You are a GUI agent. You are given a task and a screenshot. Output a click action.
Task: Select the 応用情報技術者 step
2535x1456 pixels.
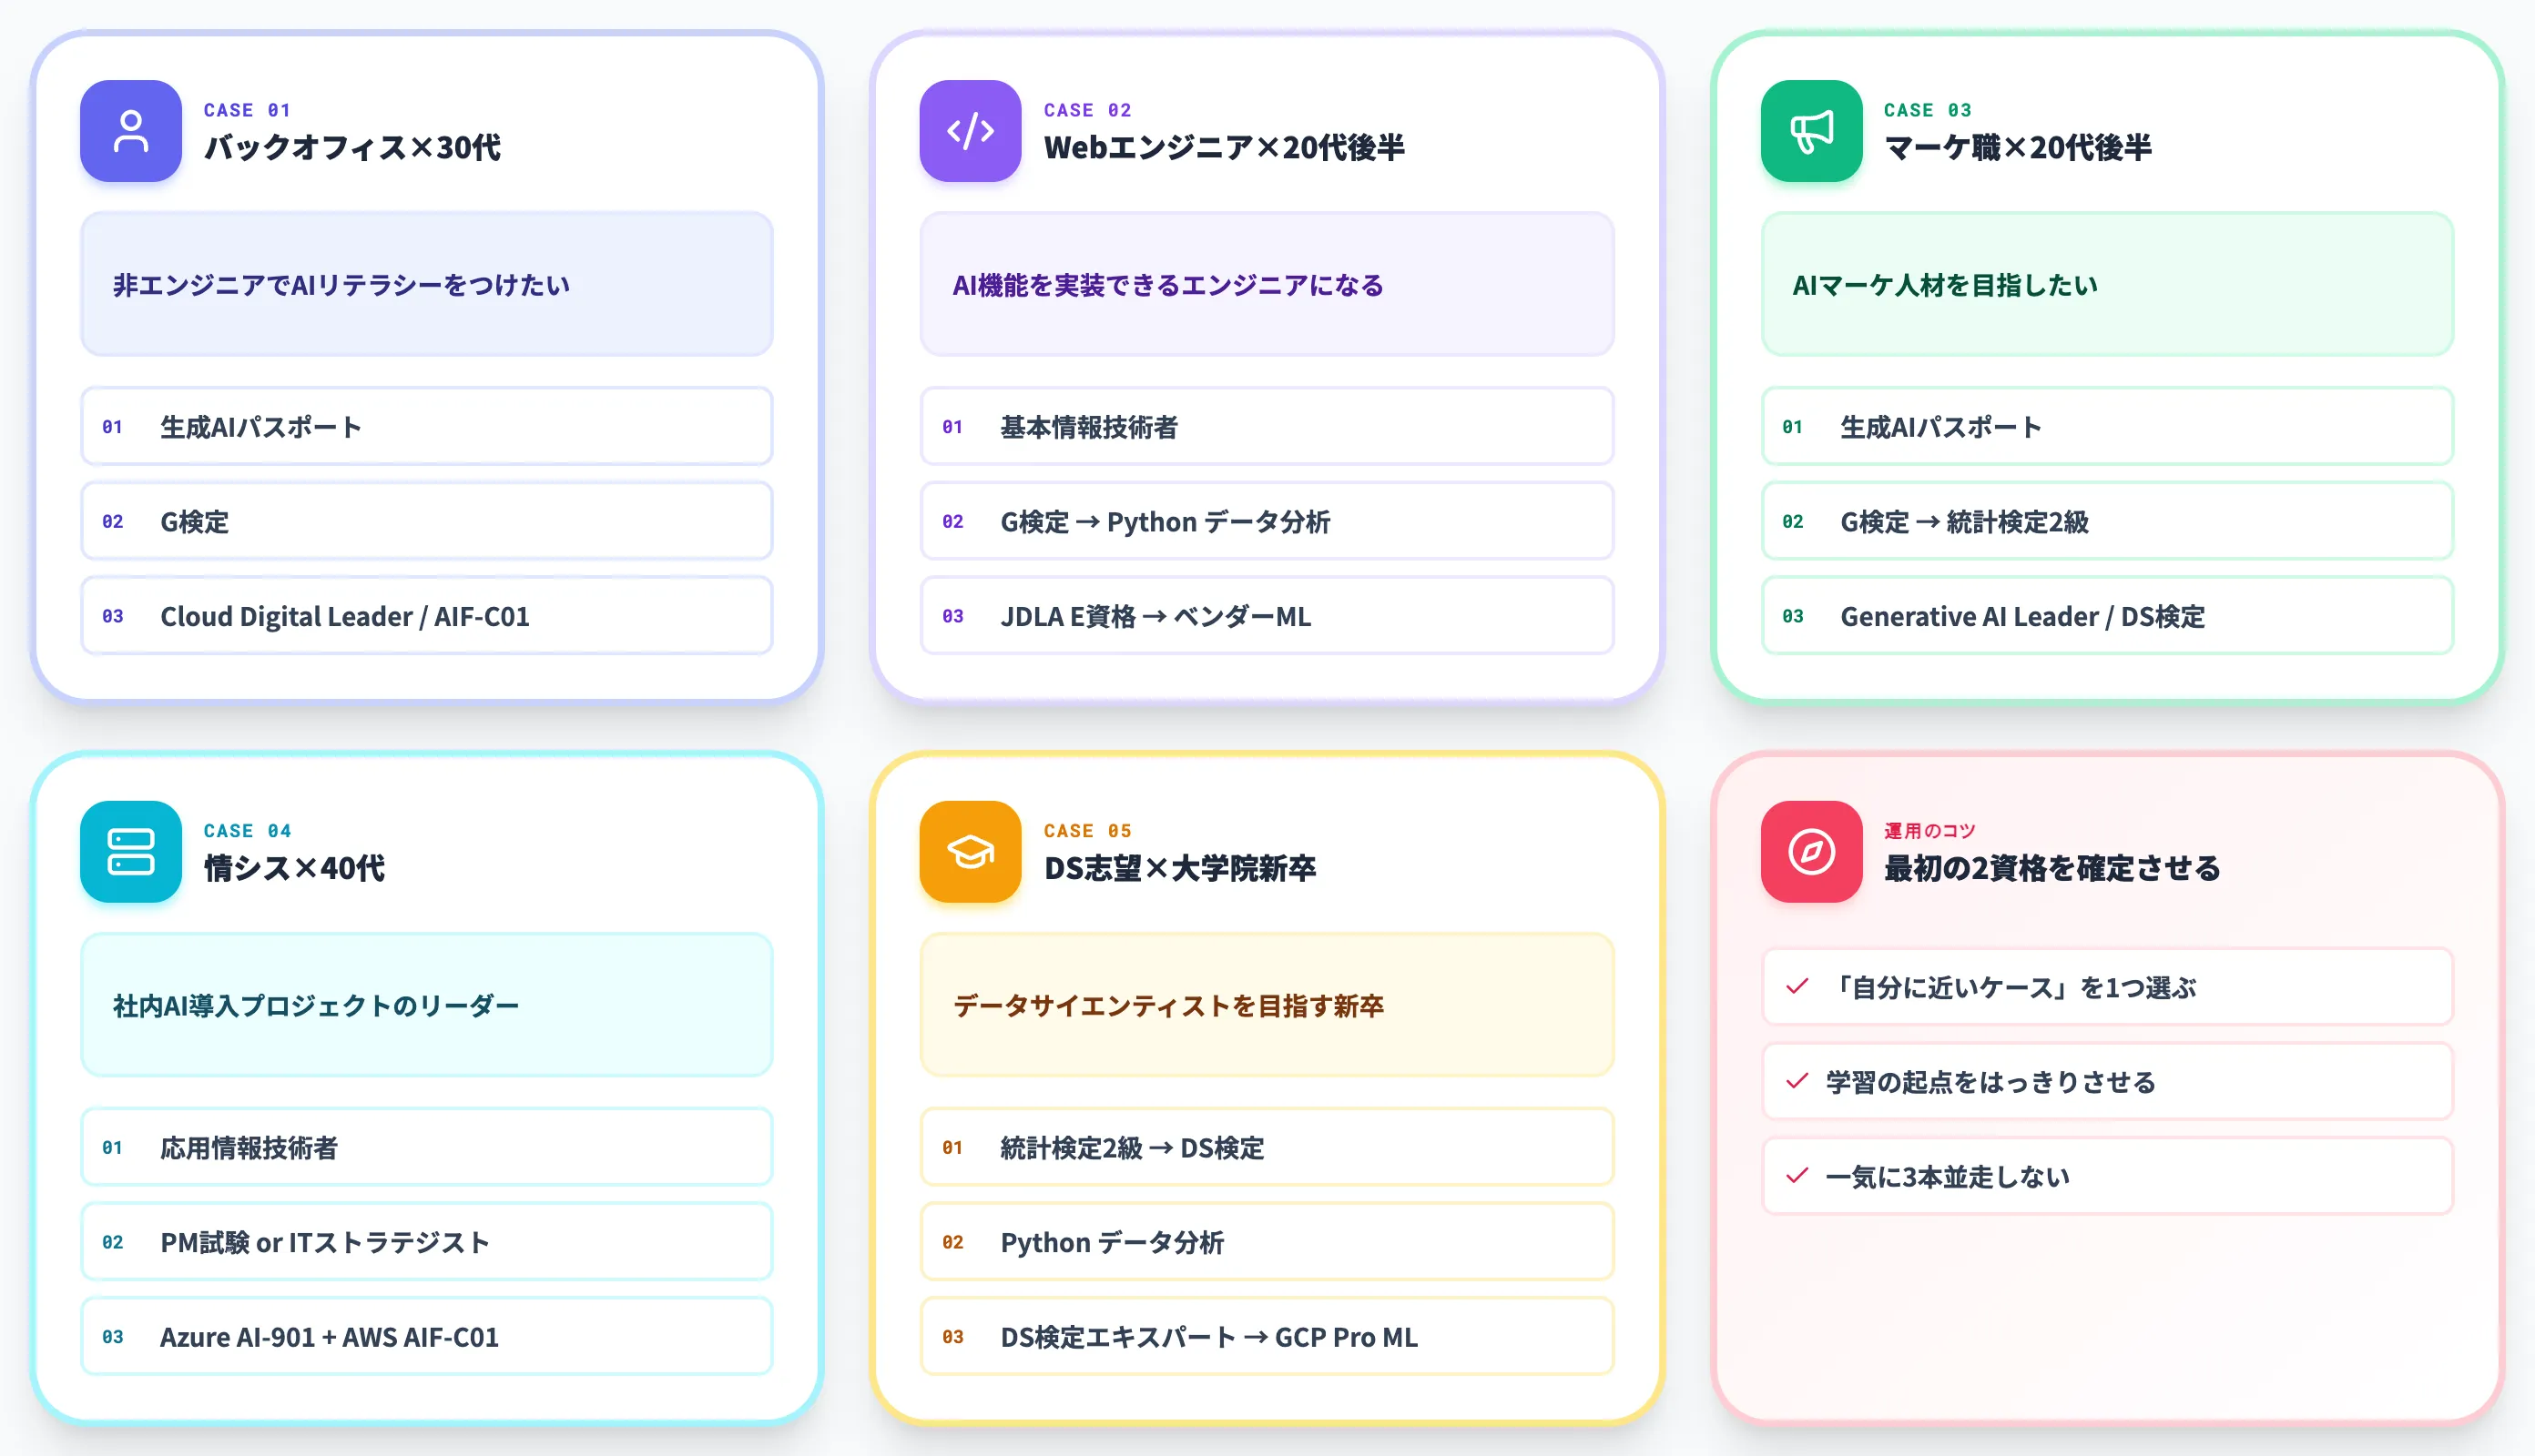(x=426, y=1147)
